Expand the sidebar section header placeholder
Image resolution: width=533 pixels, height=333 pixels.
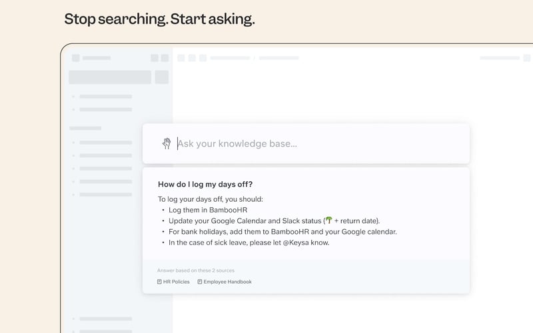[x=85, y=128]
